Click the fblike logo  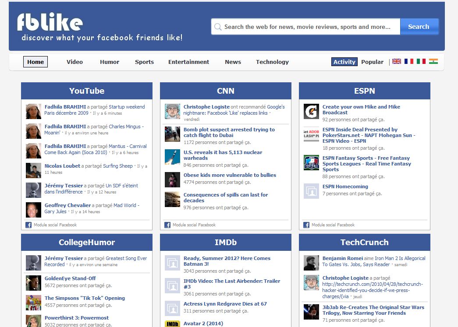click(x=50, y=22)
